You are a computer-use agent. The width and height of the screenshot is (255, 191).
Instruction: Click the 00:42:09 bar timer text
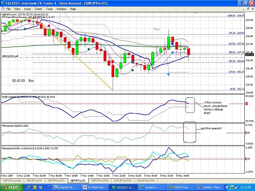tap(18, 81)
